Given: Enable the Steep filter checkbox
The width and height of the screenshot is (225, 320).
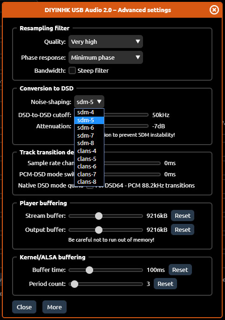Looking at the screenshot, I should [72, 70].
